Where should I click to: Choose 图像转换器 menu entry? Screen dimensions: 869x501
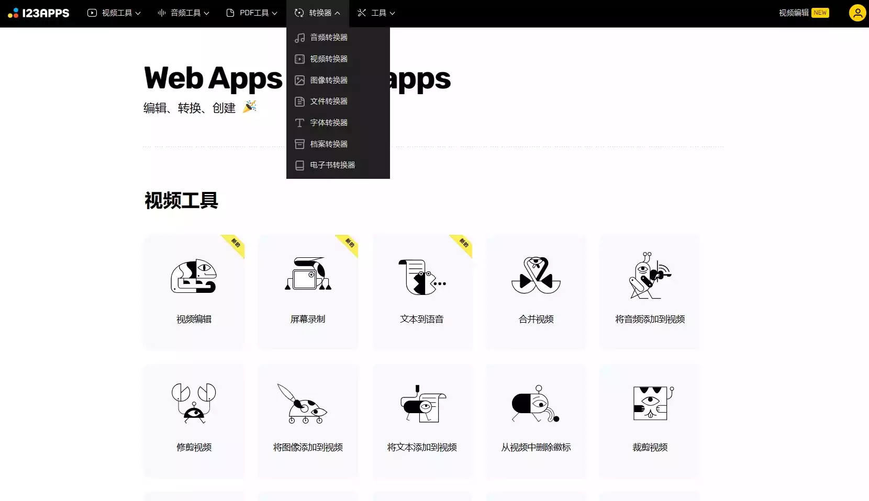click(x=329, y=81)
